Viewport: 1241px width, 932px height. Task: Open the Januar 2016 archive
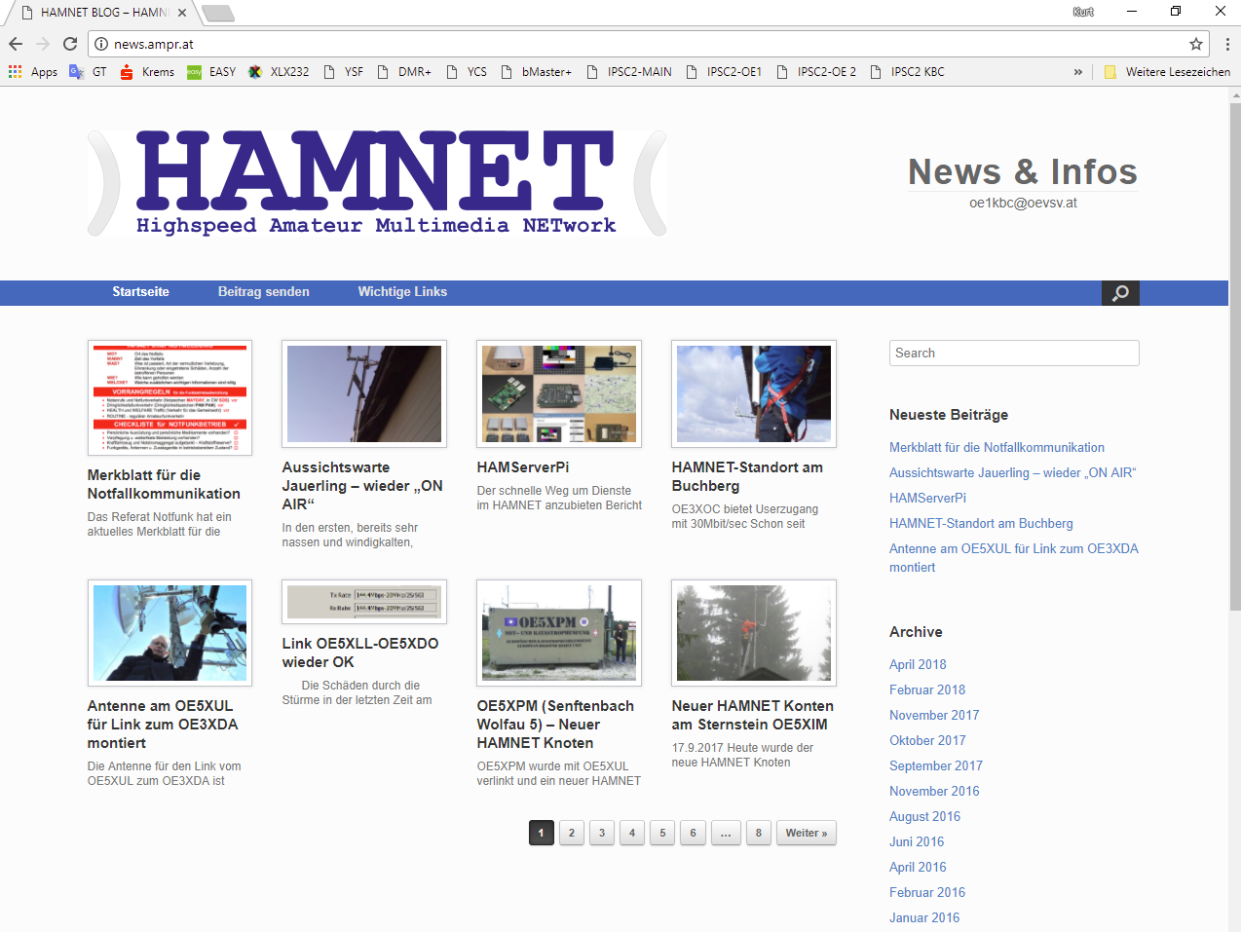click(x=924, y=917)
